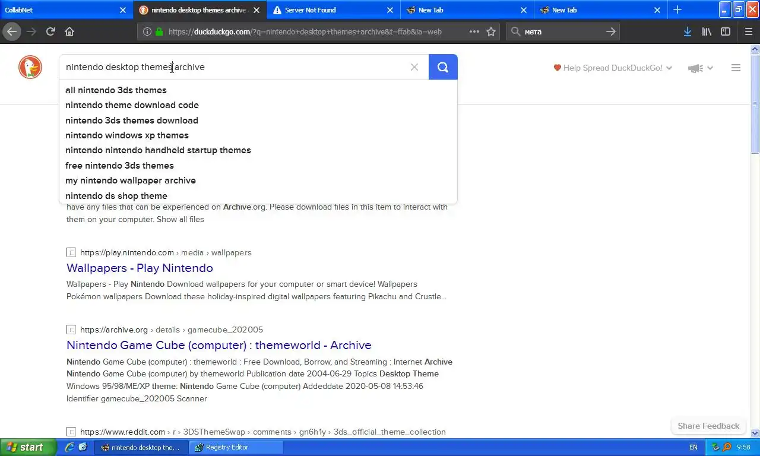The image size is (760, 456).
Task: Open the browser home page
Action: click(x=69, y=31)
